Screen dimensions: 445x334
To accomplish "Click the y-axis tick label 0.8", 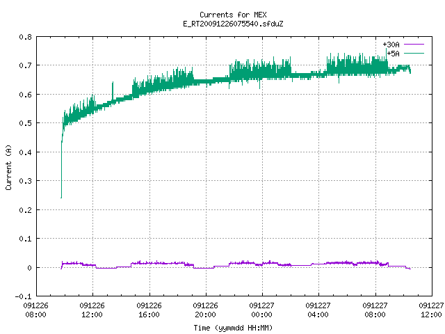I will [x=25, y=37].
